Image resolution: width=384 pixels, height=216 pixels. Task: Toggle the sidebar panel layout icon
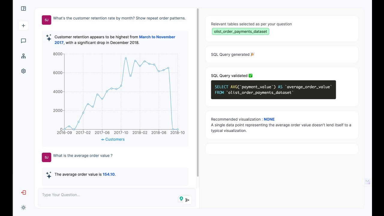(x=23, y=9)
